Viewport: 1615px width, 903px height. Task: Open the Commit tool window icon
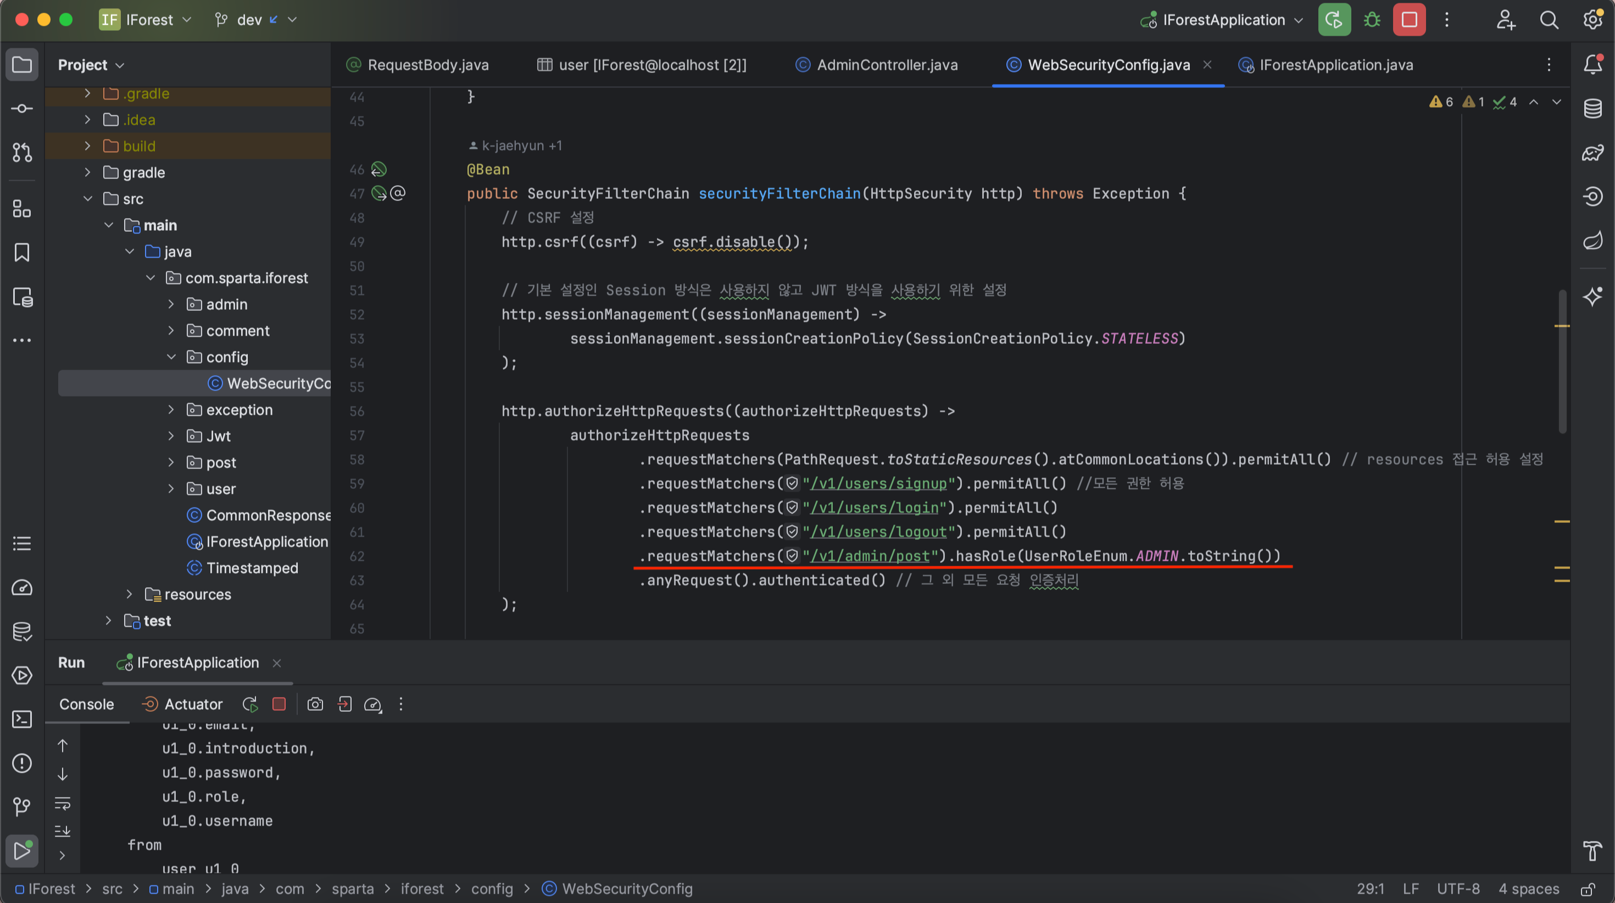(22, 109)
